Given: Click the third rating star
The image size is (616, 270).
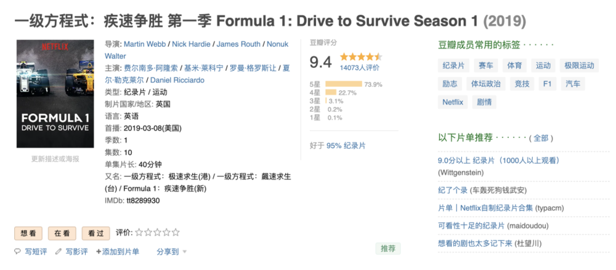Looking at the screenshot, I should [158, 232].
